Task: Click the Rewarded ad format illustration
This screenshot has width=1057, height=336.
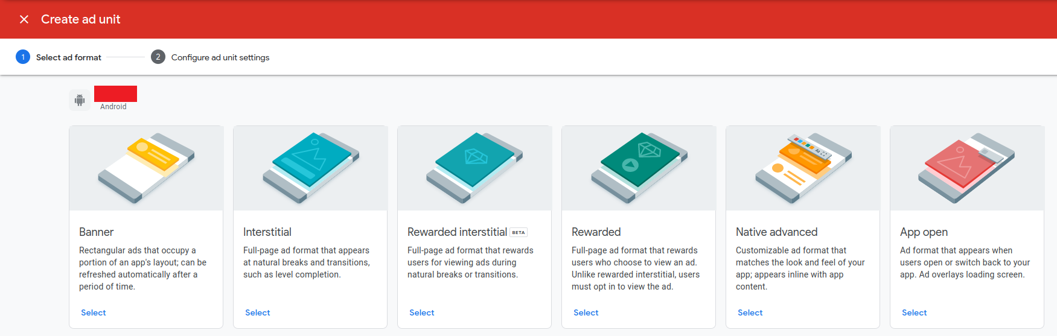Action: [x=639, y=168]
